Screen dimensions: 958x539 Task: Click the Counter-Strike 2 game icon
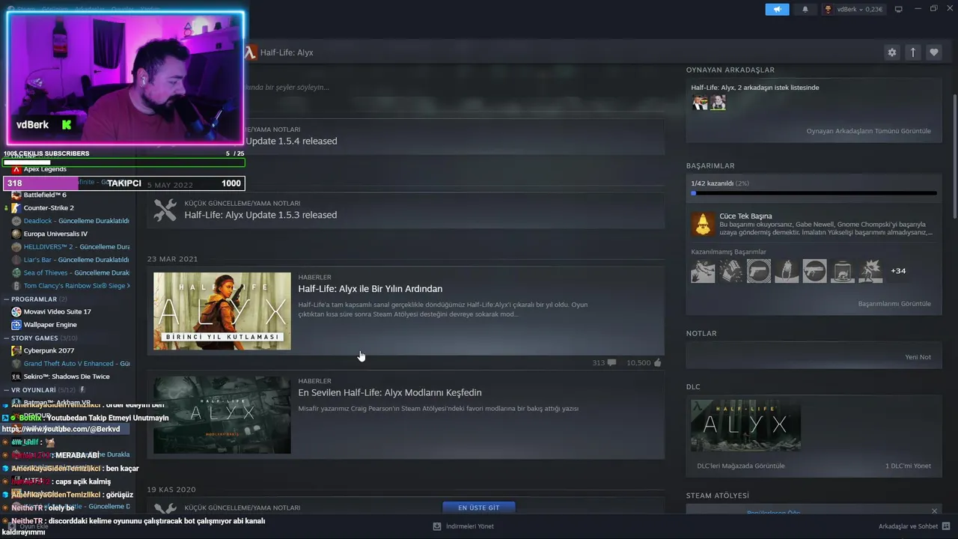(16, 208)
